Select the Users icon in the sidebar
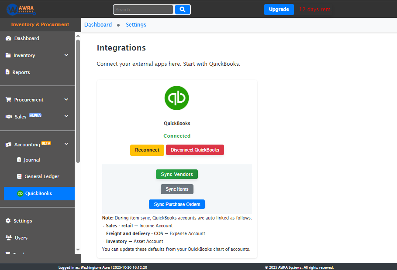 (9, 238)
